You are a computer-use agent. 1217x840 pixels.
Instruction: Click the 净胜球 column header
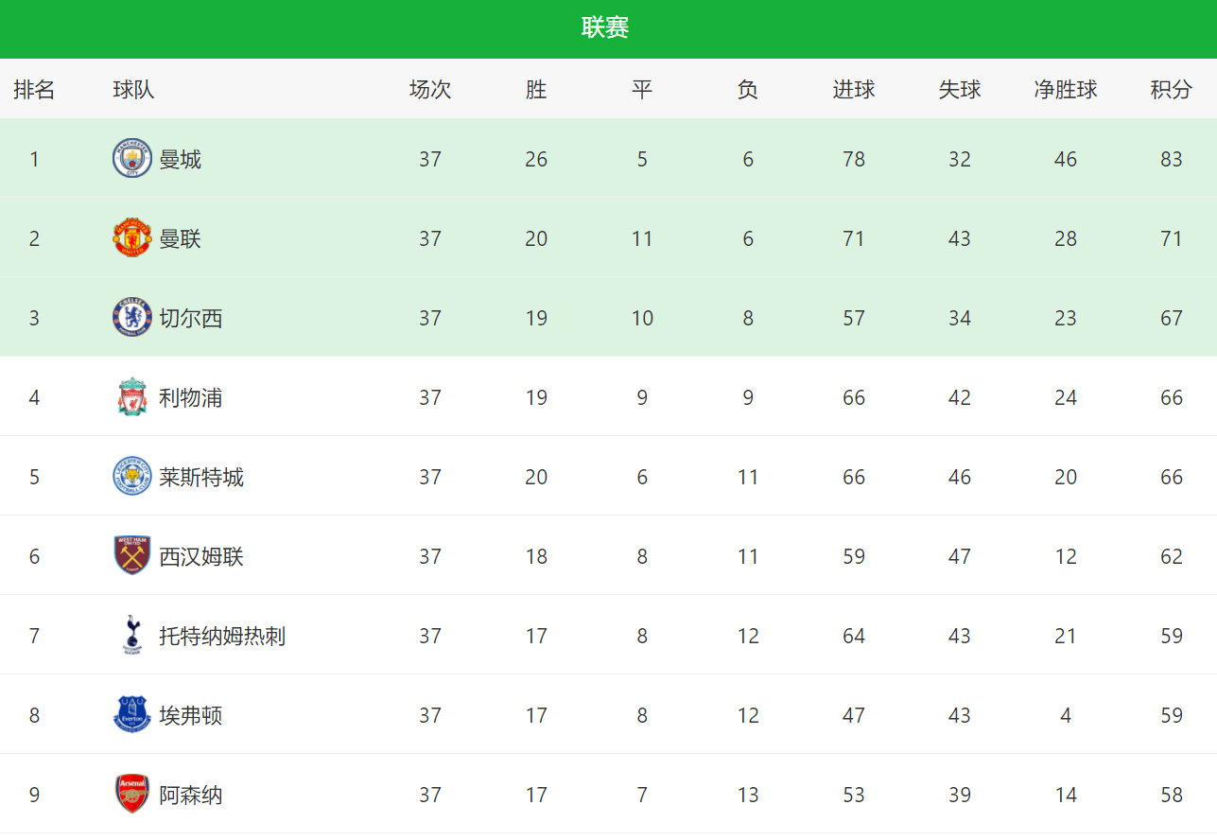pos(1066,90)
